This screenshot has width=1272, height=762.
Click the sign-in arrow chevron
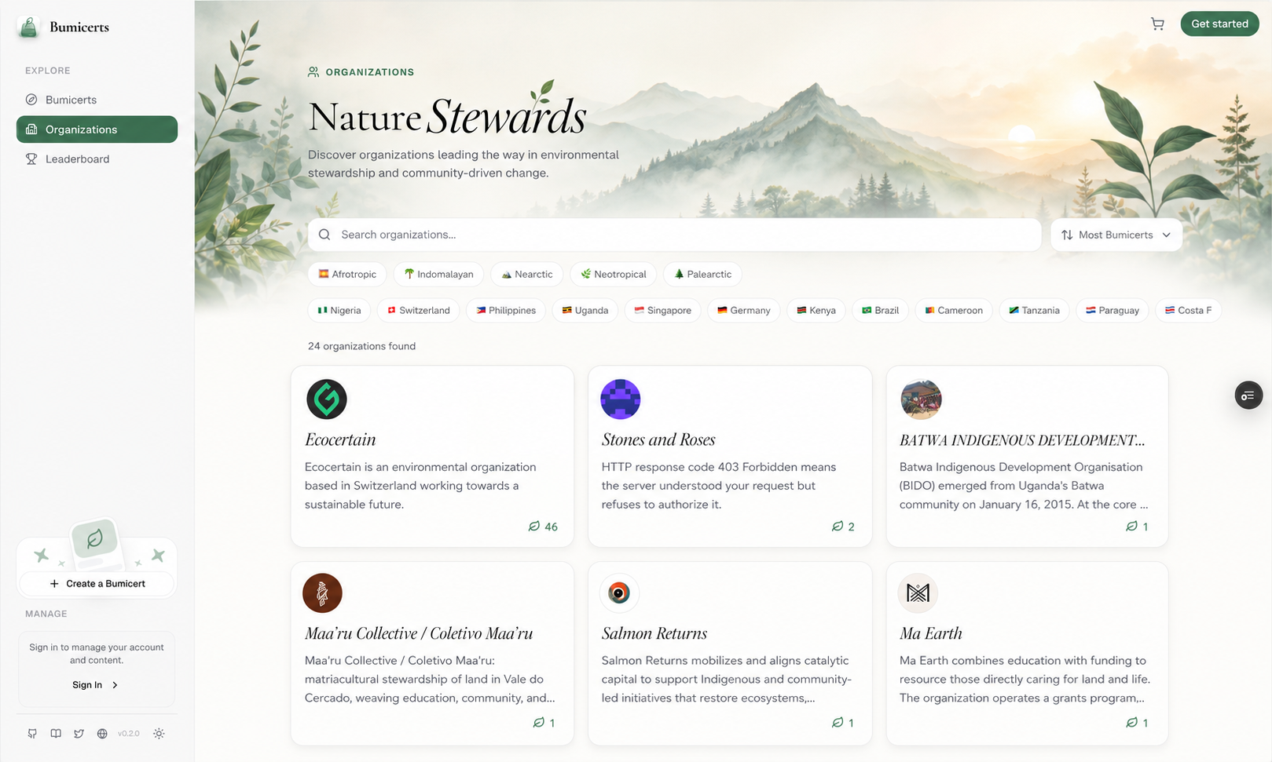[115, 685]
